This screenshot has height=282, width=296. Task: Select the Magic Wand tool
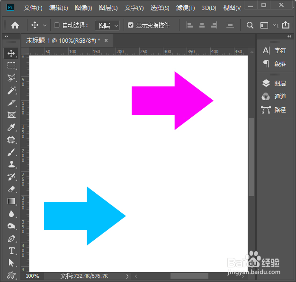pos(11,90)
